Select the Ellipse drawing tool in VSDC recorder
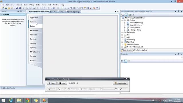Viewport: 183px width, 103px height. point(84,89)
